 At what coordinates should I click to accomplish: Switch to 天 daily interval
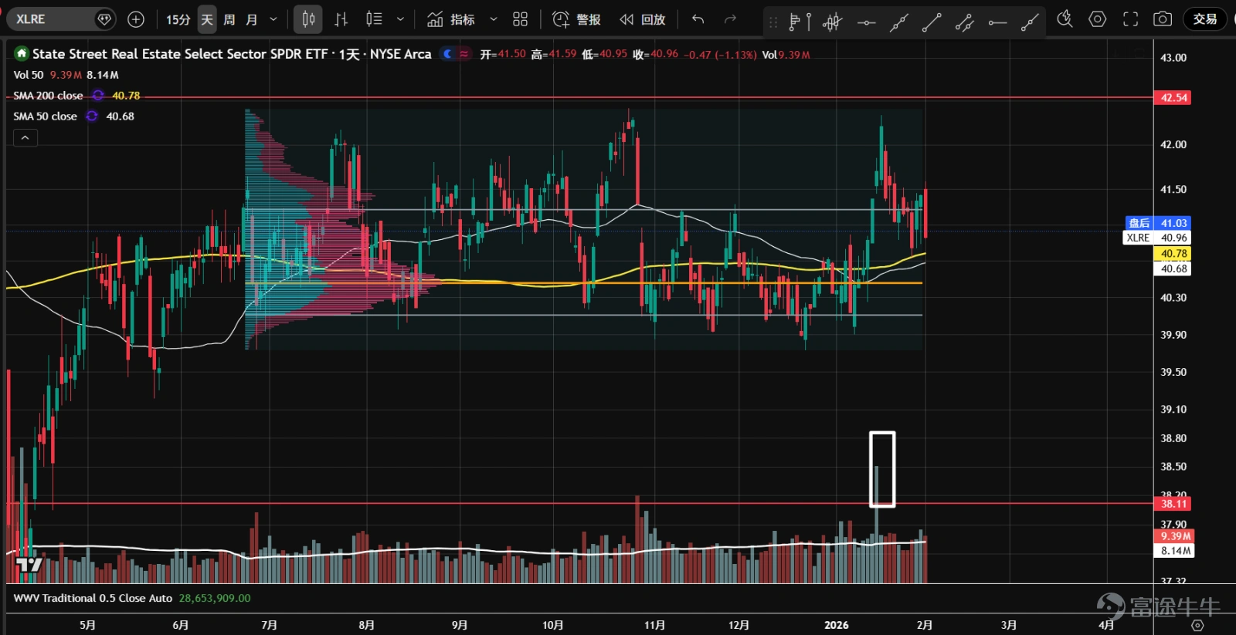click(207, 19)
